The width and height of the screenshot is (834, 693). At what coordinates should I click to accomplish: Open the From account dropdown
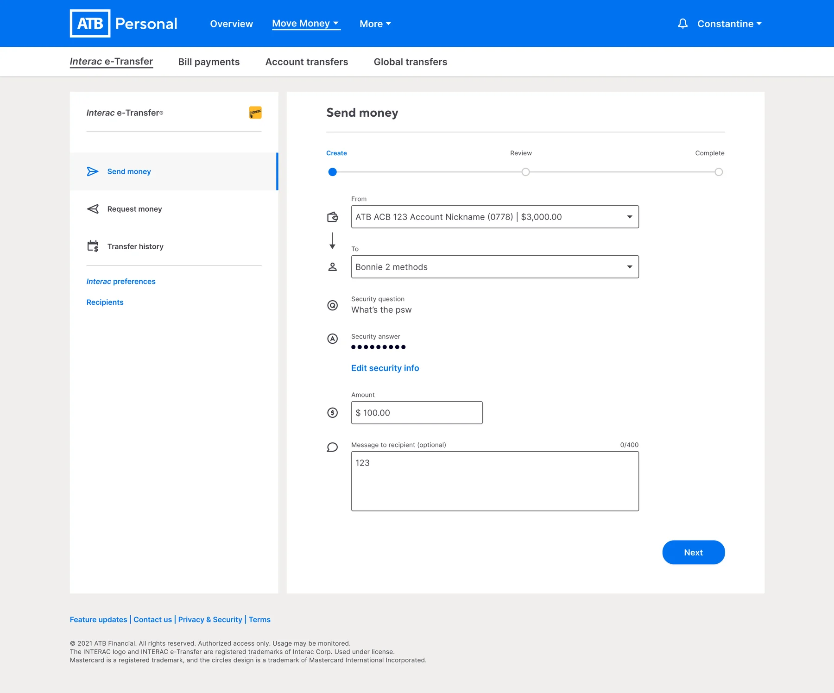pos(495,217)
